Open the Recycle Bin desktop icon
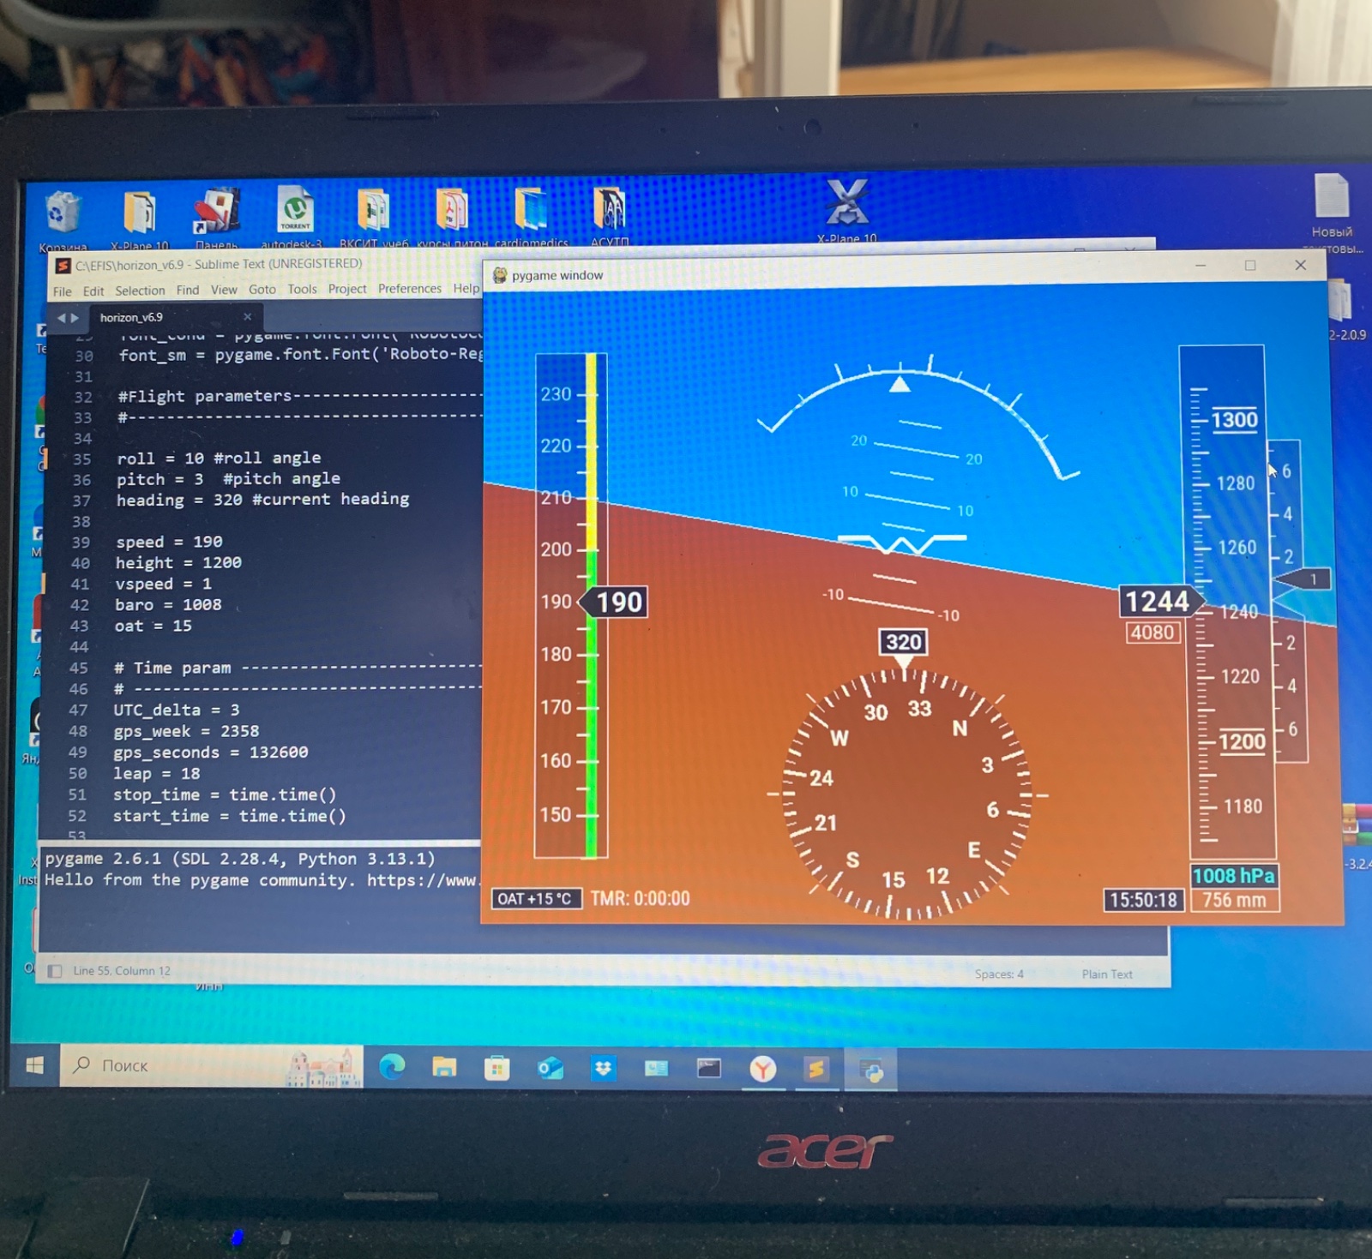The width and height of the screenshot is (1372, 1259). click(x=63, y=214)
